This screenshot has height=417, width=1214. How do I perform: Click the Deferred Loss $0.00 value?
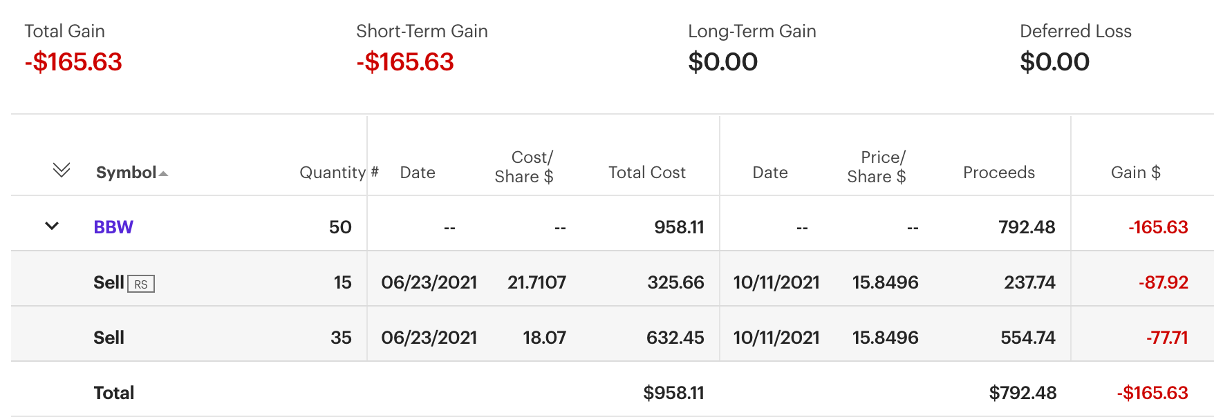click(x=1054, y=62)
